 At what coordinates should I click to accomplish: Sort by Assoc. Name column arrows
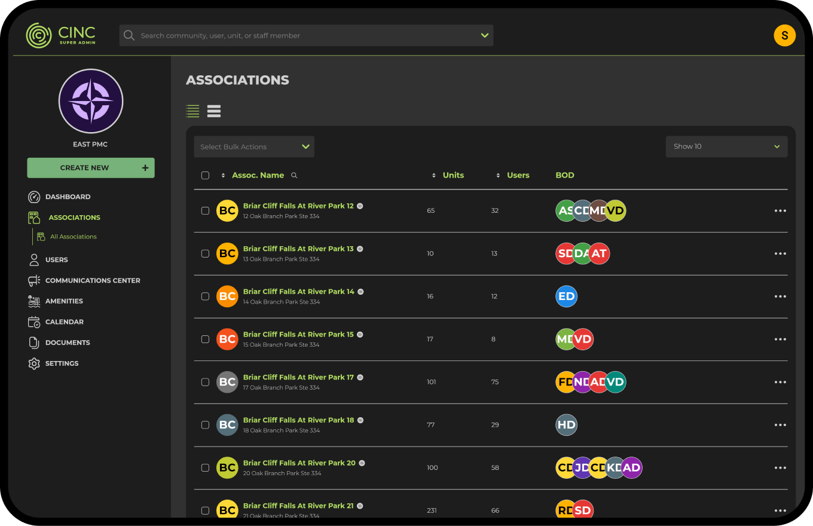point(224,175)
